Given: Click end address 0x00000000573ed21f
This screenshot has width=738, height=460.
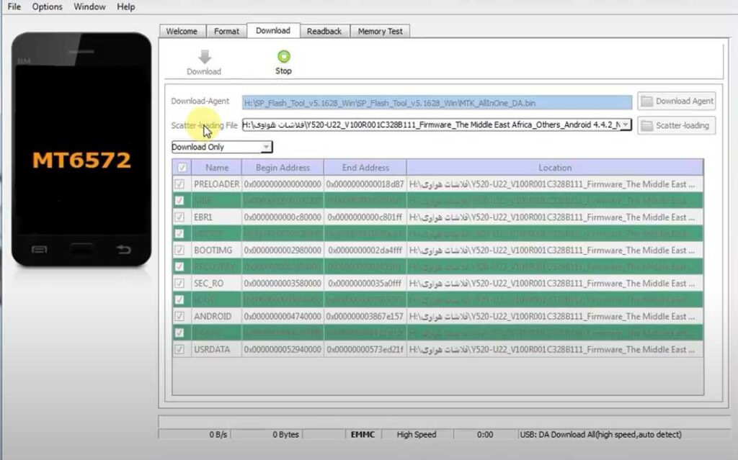Looking at the screenshot, I should coord(365,349).
